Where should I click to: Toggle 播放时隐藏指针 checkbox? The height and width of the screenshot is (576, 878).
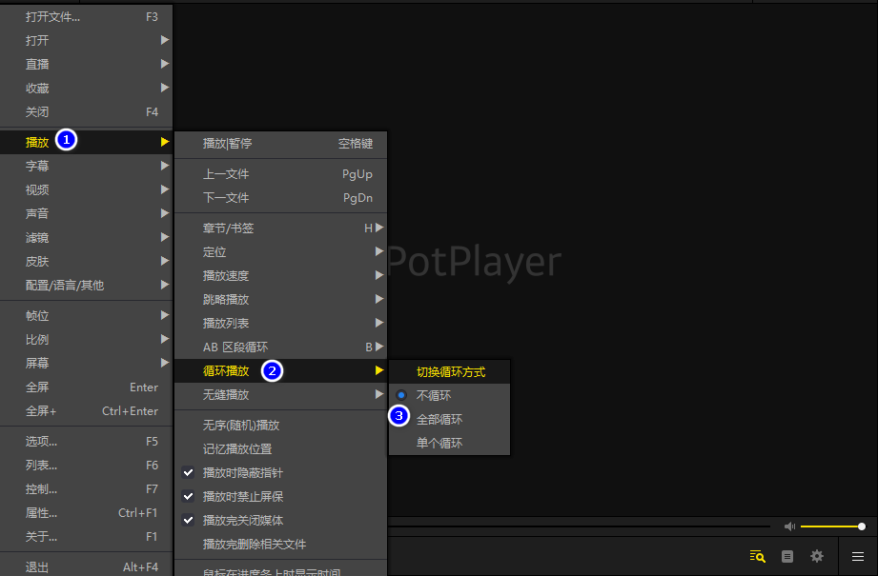coord(242,472)
